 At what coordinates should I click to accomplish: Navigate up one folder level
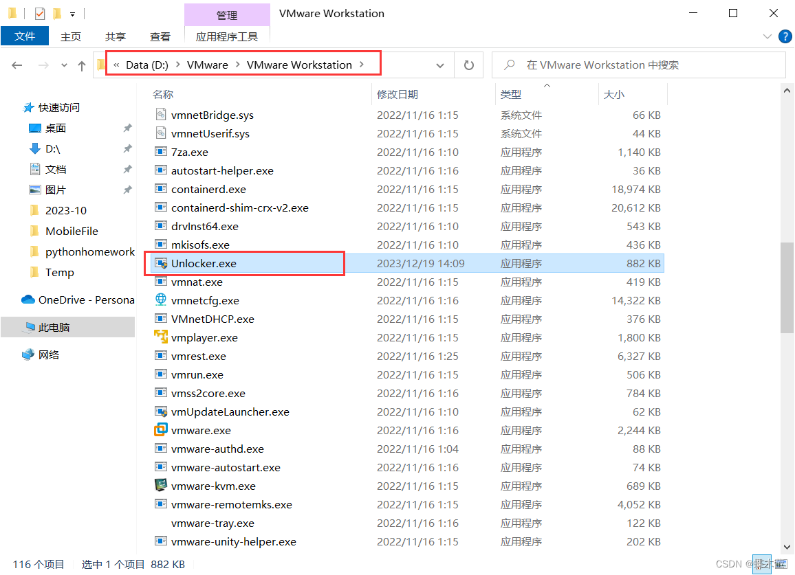pyautogui.click(x=82, y=65)
